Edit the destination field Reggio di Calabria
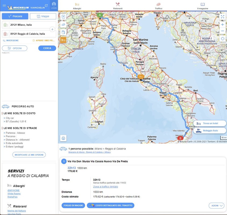The image size is (227, 215). 29,34
